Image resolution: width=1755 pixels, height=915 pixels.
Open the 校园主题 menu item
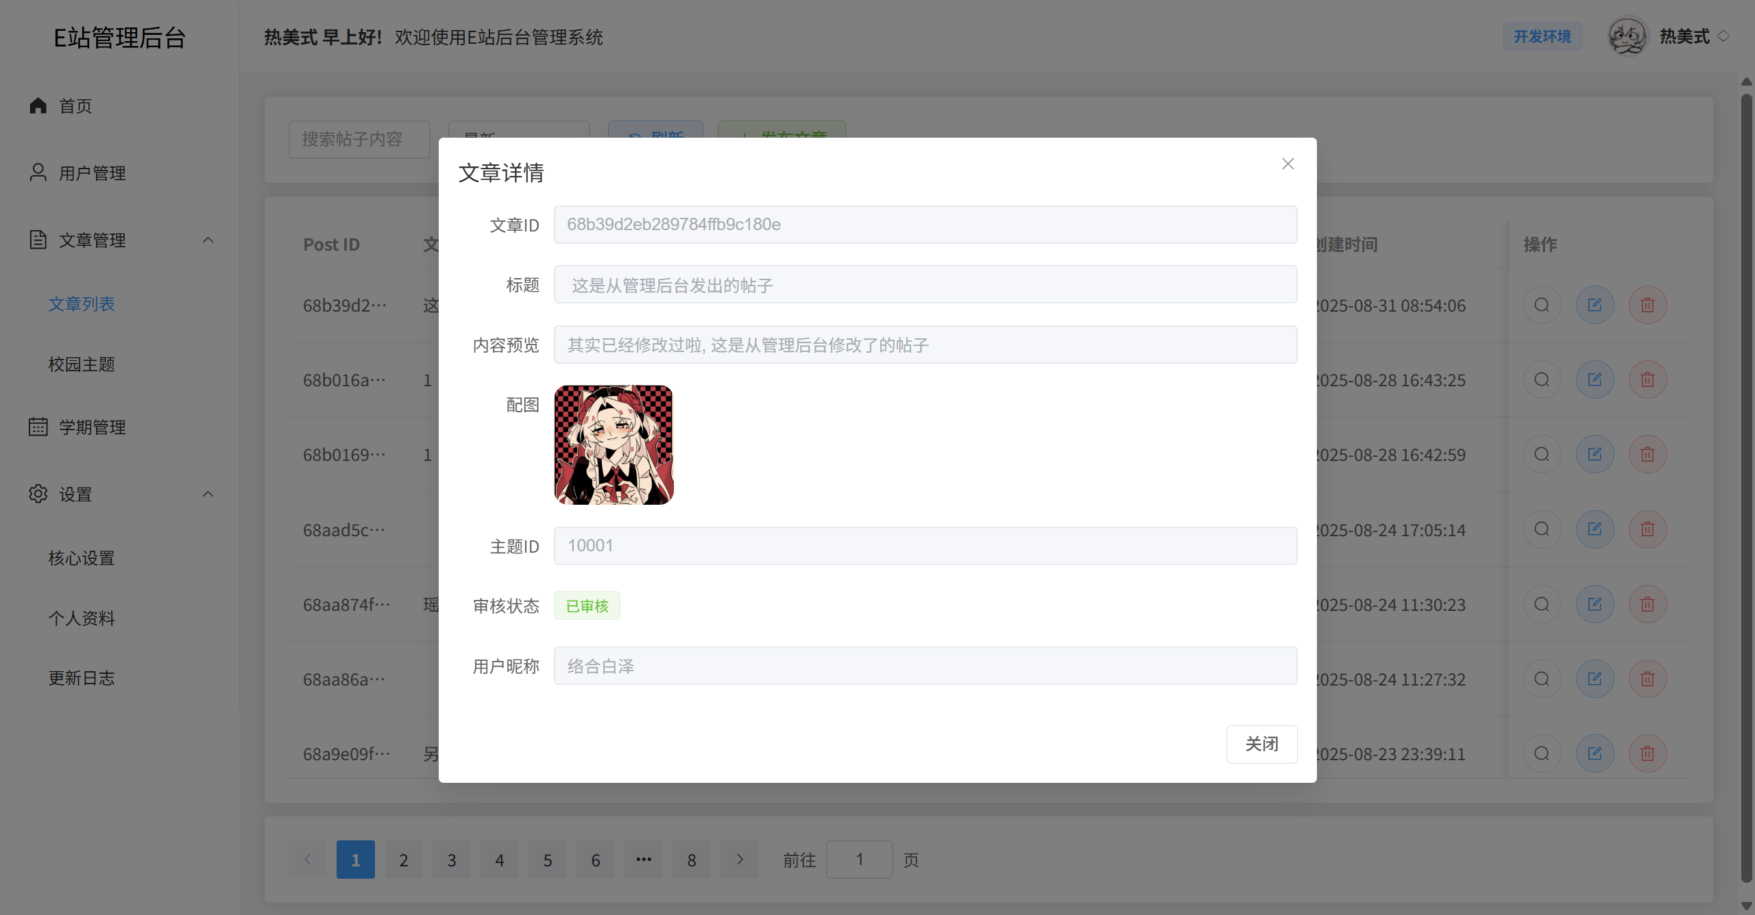[82, 364]
